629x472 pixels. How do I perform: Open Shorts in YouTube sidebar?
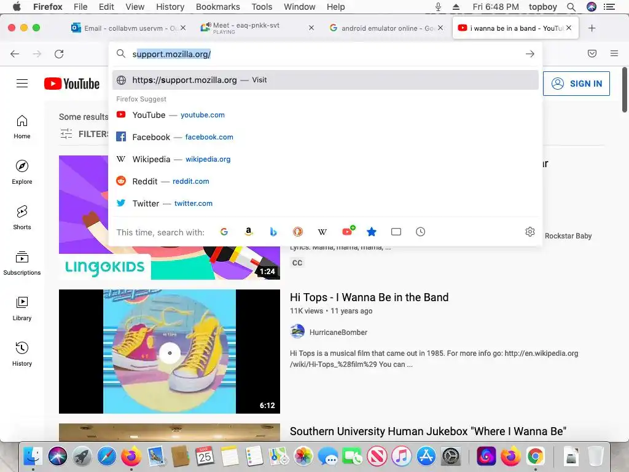click(x=22, y=218)
